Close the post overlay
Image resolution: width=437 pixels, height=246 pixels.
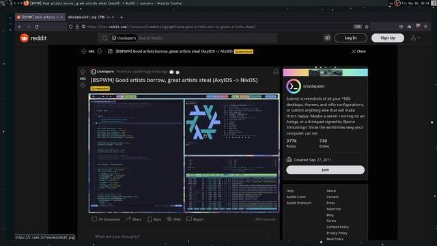coord(358,51)
